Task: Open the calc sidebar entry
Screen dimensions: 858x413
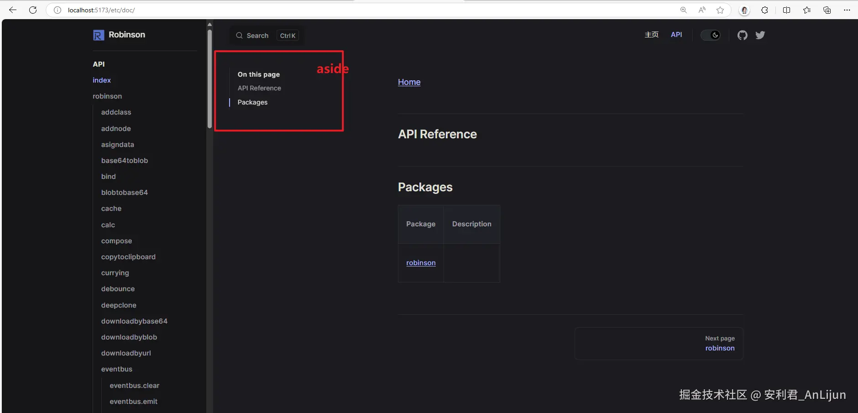Action: [x=108, y=225]
